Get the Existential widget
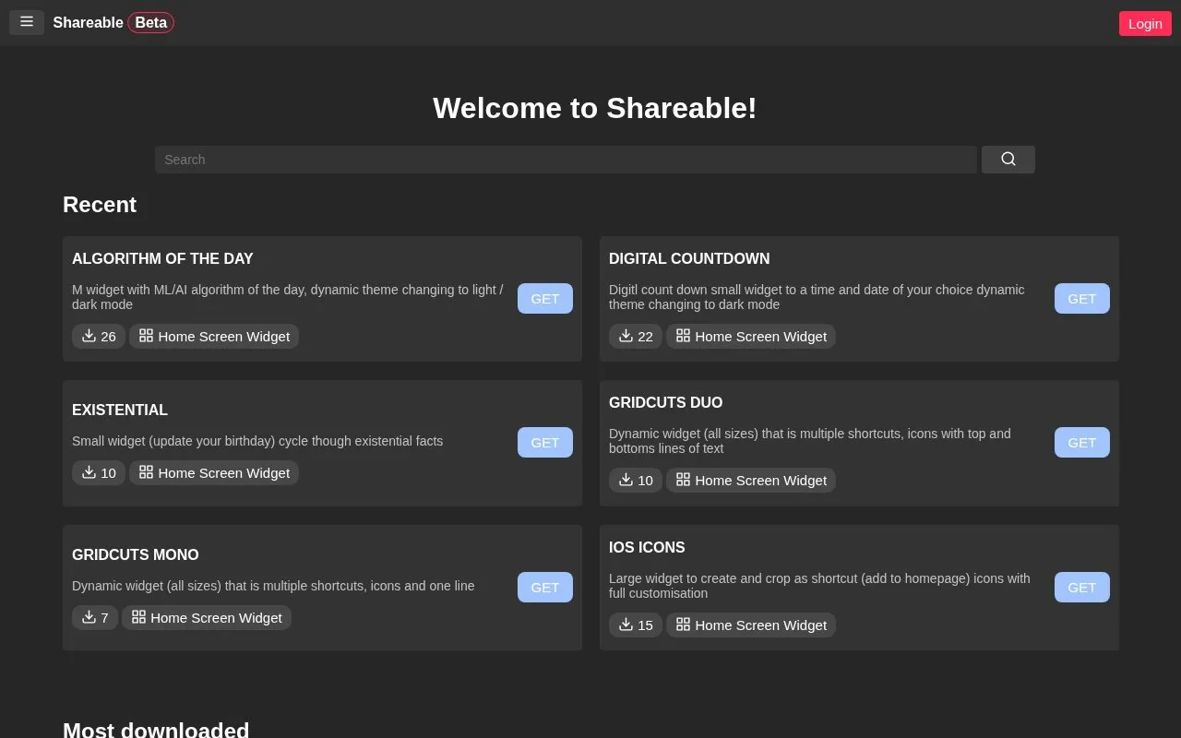Image resolution: width=1181 pixels, height=738 pixels. click(x=545, y=443)
